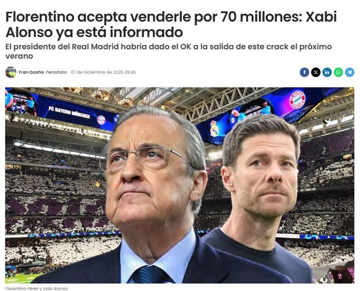
Task: Click Florentino's blue striped tie
Action: point(150,275)
